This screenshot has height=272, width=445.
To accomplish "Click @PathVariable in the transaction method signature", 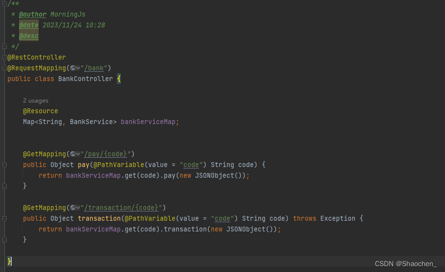I will (x=150, y=218).
